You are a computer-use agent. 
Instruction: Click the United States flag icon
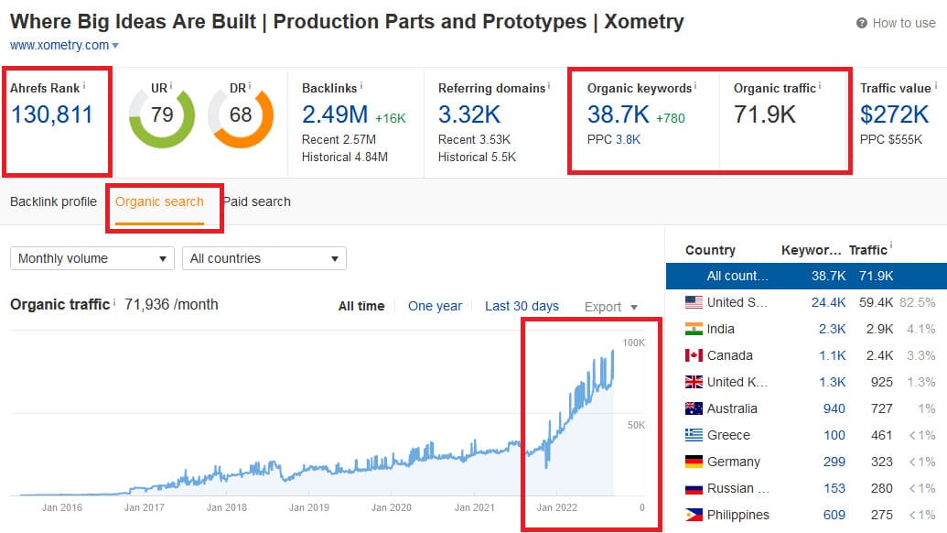click(x=694, y=302)
